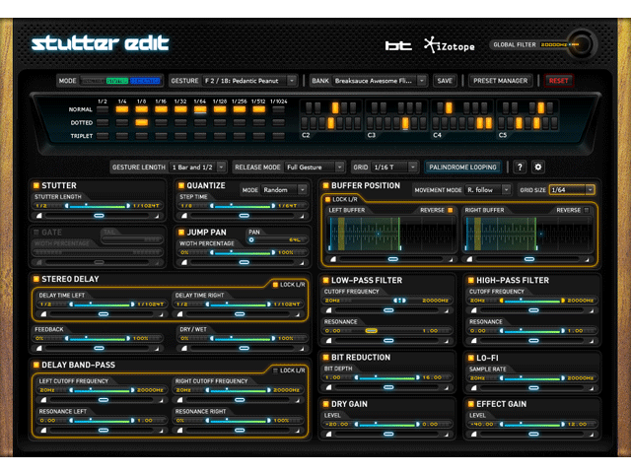
Task: Click the lit black key in C2 octave
Action: tap(335, 107)
